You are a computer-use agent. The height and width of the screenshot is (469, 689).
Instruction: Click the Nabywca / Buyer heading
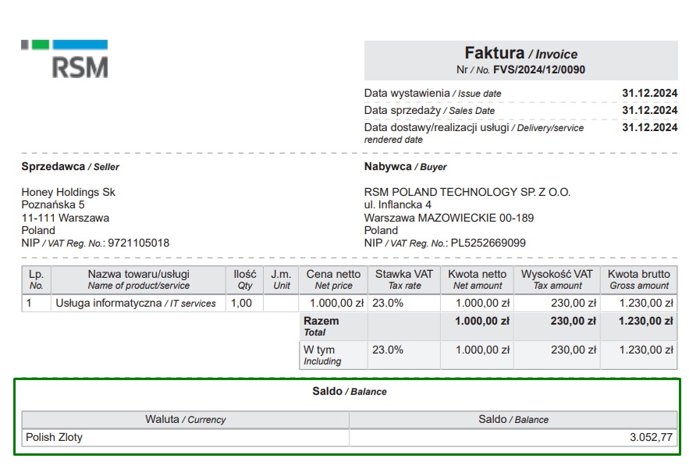[405, 166]
